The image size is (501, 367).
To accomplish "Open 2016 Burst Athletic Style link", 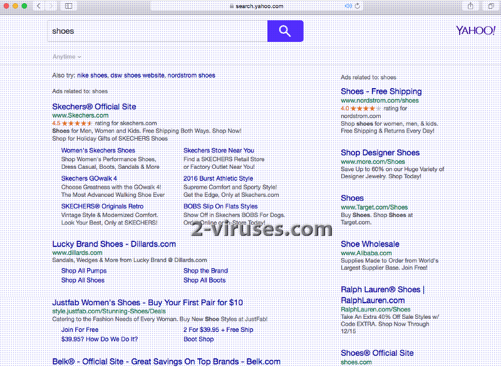I will (x=218, y=178).
